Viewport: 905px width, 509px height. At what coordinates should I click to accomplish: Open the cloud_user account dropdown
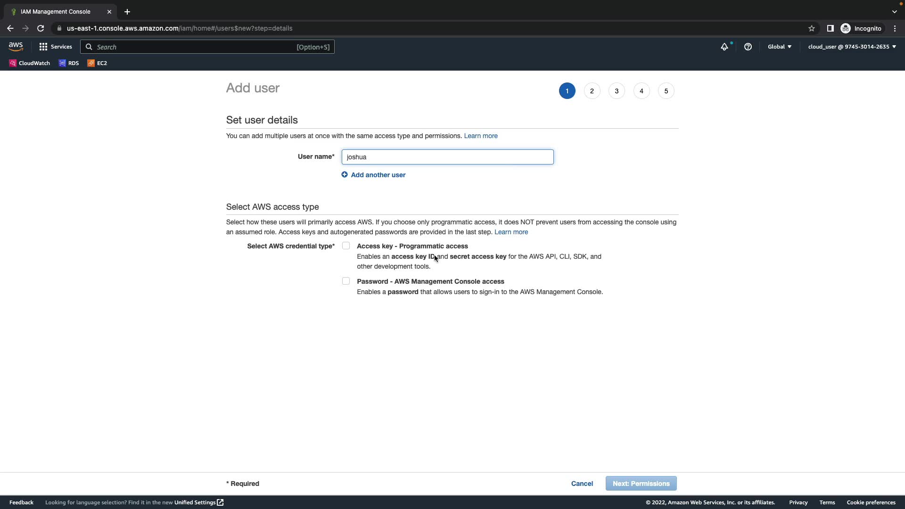point(852,47)
